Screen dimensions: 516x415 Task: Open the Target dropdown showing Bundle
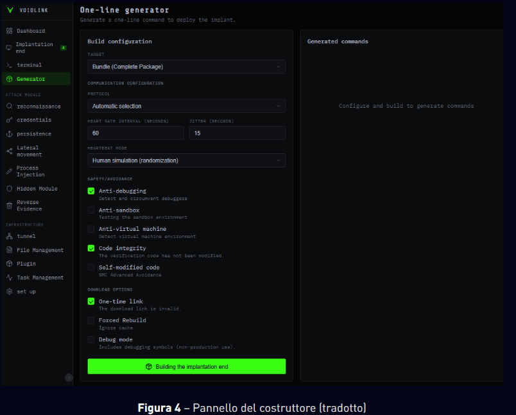coord(186,67)
